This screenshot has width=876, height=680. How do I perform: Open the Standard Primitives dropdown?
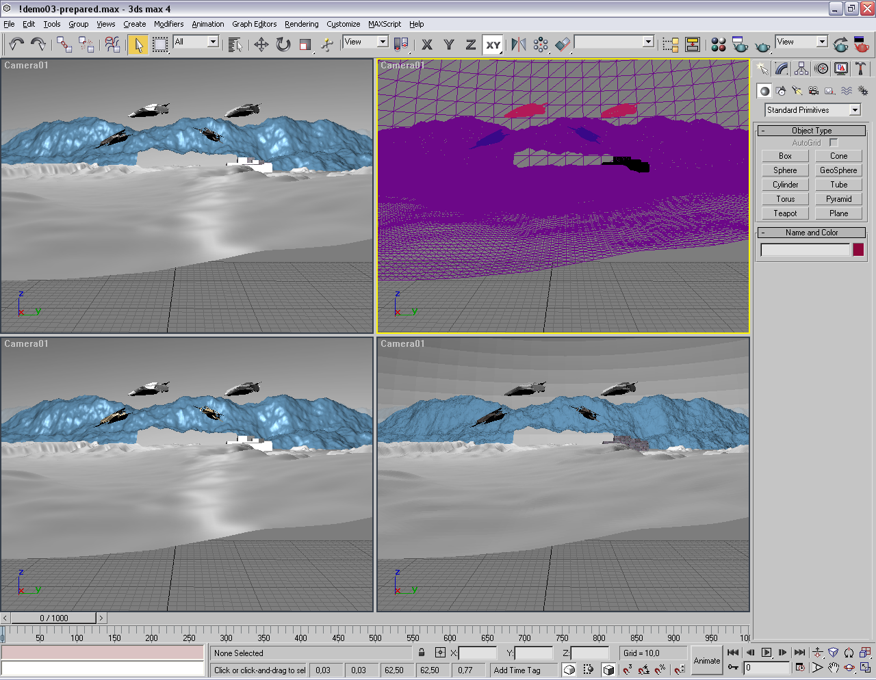click(855, 110)
